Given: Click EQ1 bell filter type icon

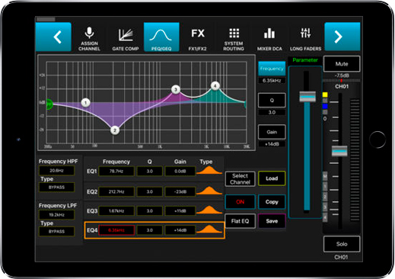Looking at the screenshot, I should [x=209, y=171].
